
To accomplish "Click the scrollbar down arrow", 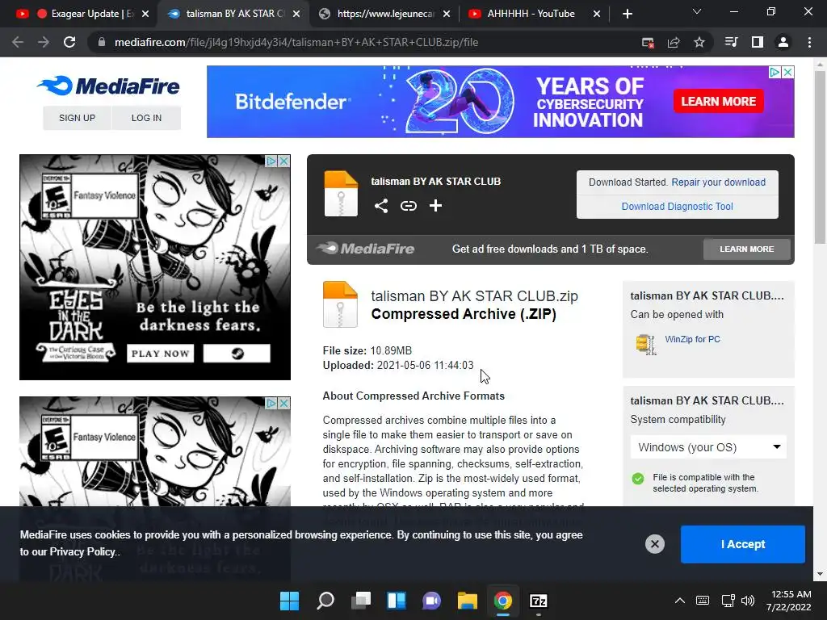I will [820, 574].
